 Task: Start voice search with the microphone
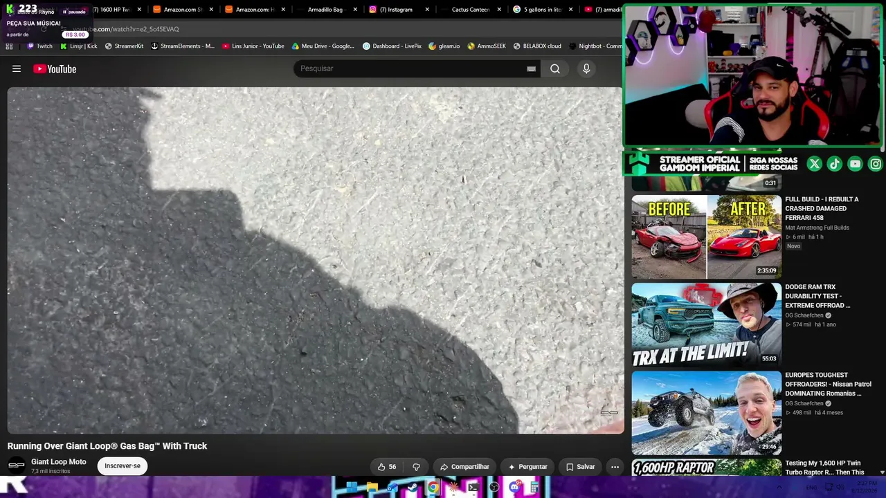pyautogui.click(x=586, y=68)
